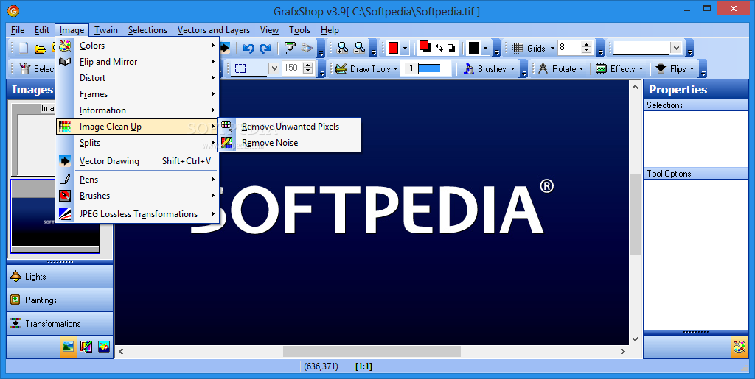This screenshot has height=379, width=755.
Task: Click the JPEG Lossless Transformations icon
Action: click(x=65, y=214)
